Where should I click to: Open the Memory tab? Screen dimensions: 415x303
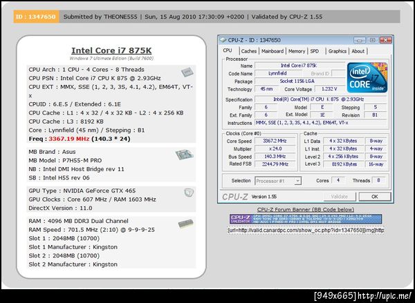pos(297,51)
